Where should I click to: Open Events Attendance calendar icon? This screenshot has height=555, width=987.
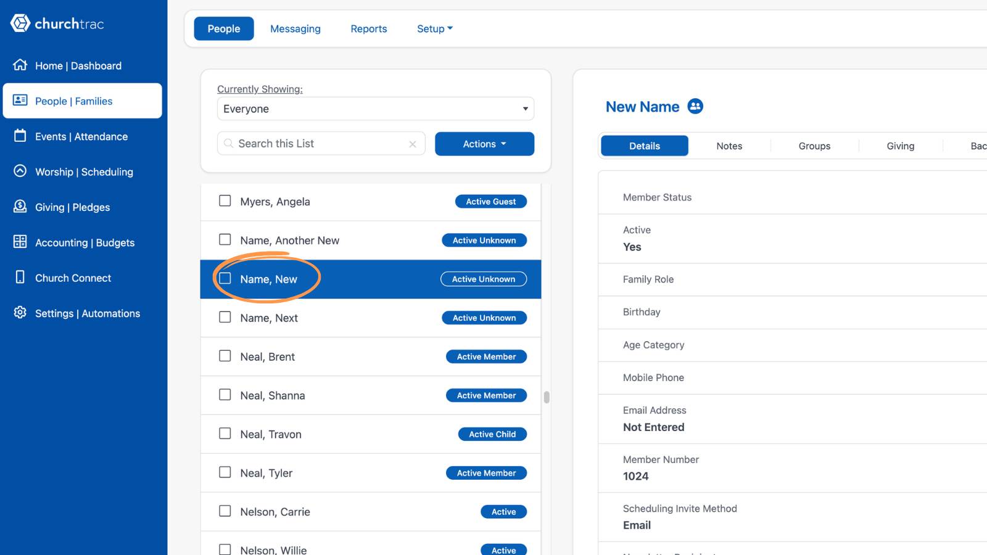pos(20,136)
